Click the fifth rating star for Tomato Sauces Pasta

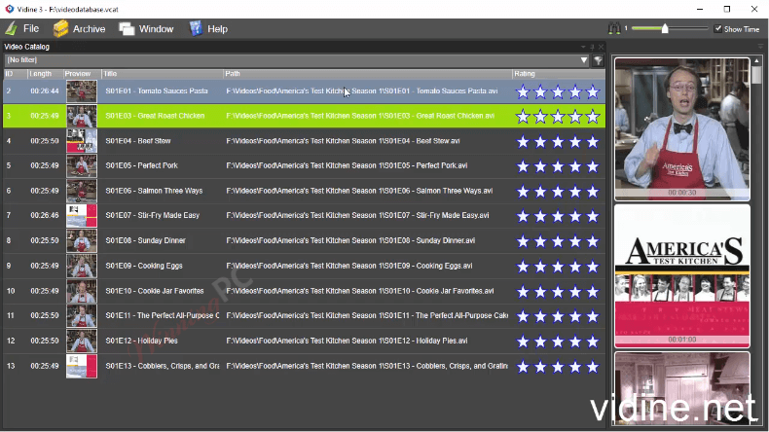click(593, 91)
